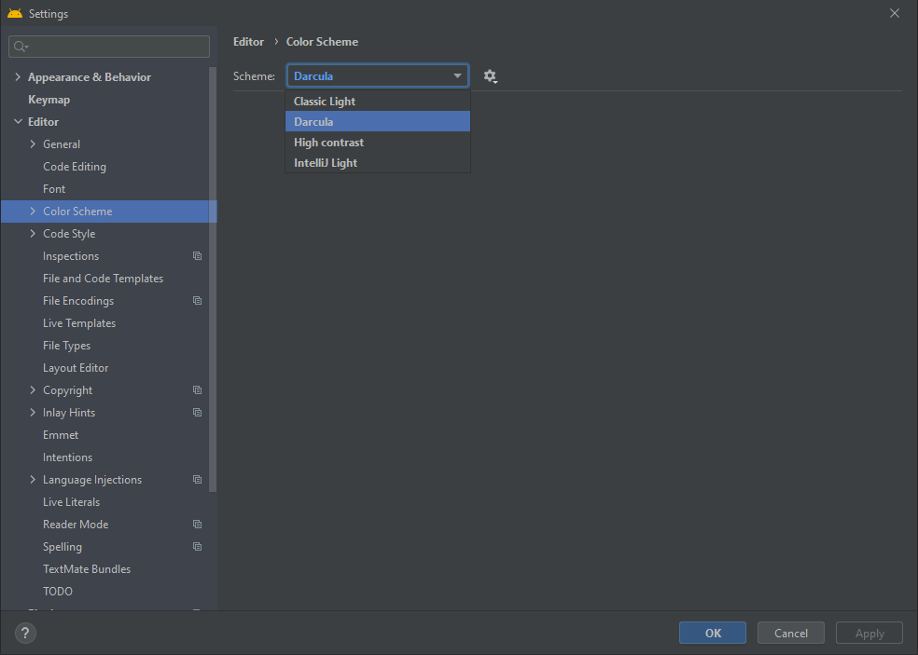Image resolution: width=918 pixels, height=655 pixels.
Task: Click the help question mark icon
Action: coord(24,633)
